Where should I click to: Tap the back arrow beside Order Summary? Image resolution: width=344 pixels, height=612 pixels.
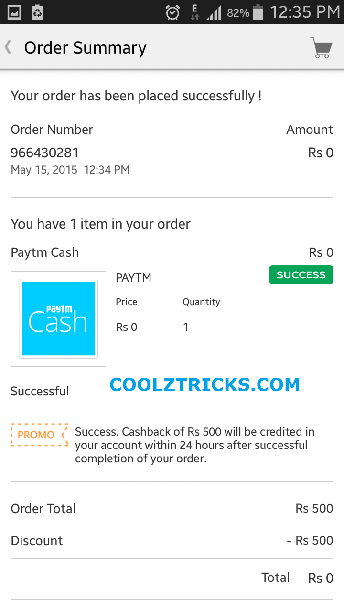point(8,47)
